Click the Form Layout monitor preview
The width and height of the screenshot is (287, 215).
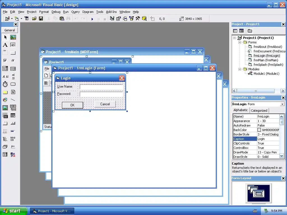(258, 193)
